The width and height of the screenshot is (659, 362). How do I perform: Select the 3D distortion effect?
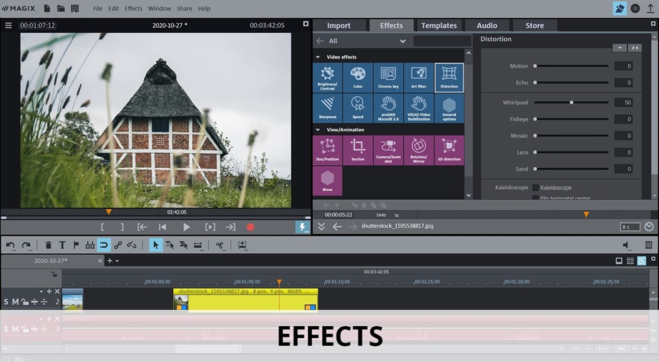tap(449, 150)
